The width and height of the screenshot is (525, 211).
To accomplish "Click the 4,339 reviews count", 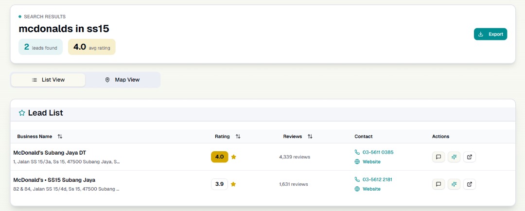I will [x=295, y=157].
